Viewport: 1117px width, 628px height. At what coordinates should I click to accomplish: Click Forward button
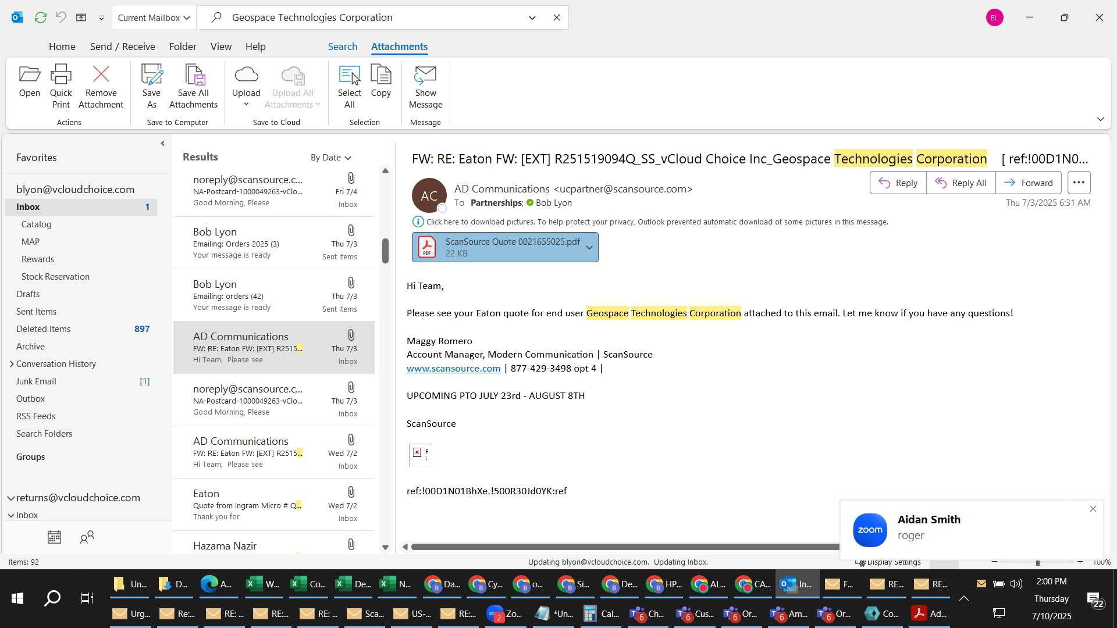coord(1028,183)
